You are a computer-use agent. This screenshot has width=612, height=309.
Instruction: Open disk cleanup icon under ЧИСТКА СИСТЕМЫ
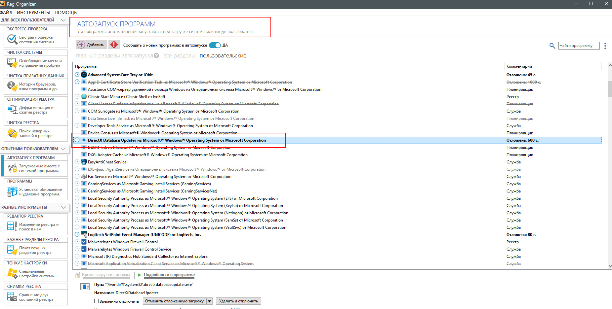click(x=12, y=63)
